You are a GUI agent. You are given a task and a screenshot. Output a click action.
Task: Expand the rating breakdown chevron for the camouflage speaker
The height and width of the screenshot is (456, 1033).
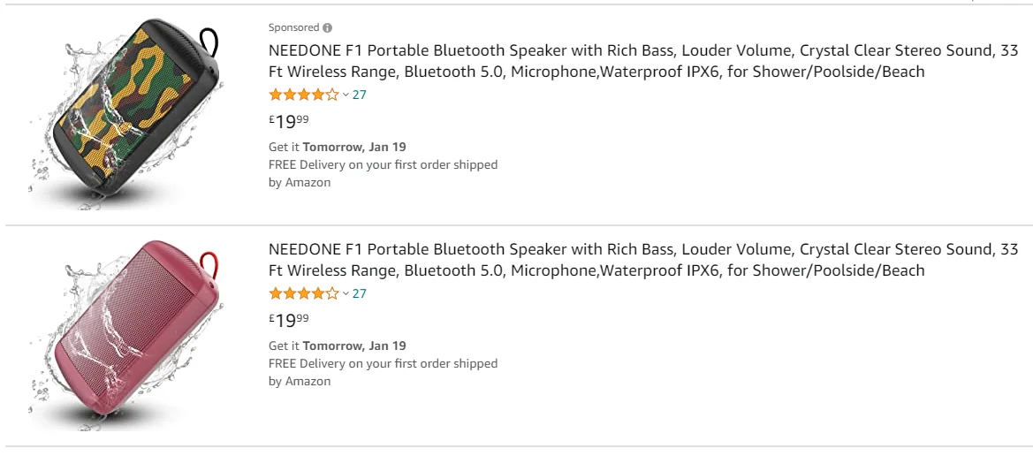coord(346,95)
